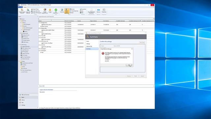This screenshot has width=211, height=119.
Task: Click the search field above network list
Action: (96, 19)
